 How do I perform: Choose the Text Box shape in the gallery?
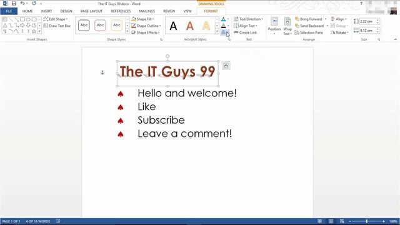tap(5, 19)
